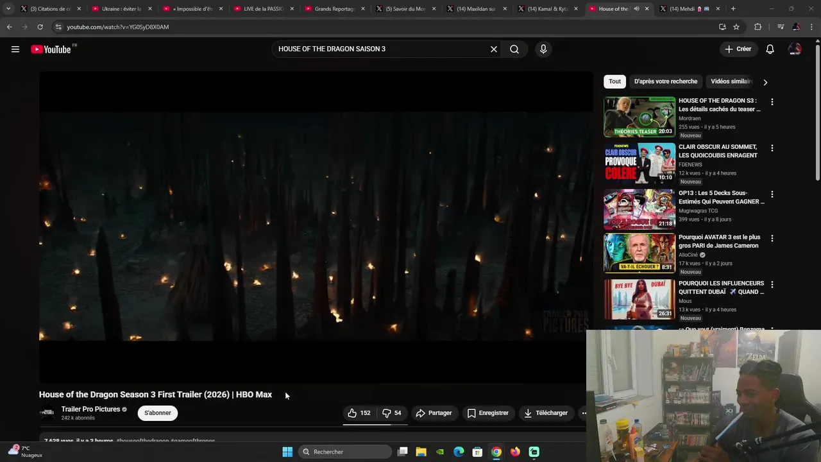Open NVIDIA app from the taskbar
Image resolution: width=821 pixels, height=462 pixels.
click(x=440, y=452)
